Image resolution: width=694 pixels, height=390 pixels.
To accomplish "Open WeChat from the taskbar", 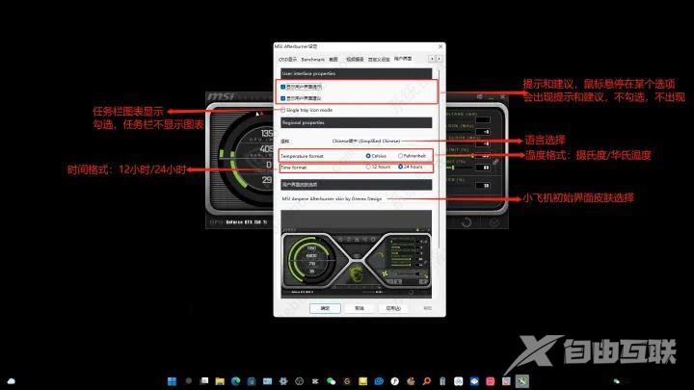I will coord(331,381).
